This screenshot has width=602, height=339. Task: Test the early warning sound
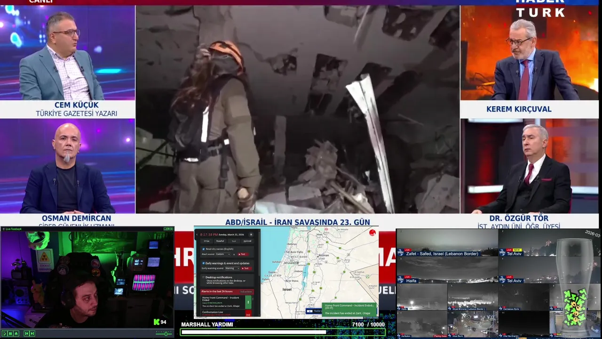click(x=246, y=268)
